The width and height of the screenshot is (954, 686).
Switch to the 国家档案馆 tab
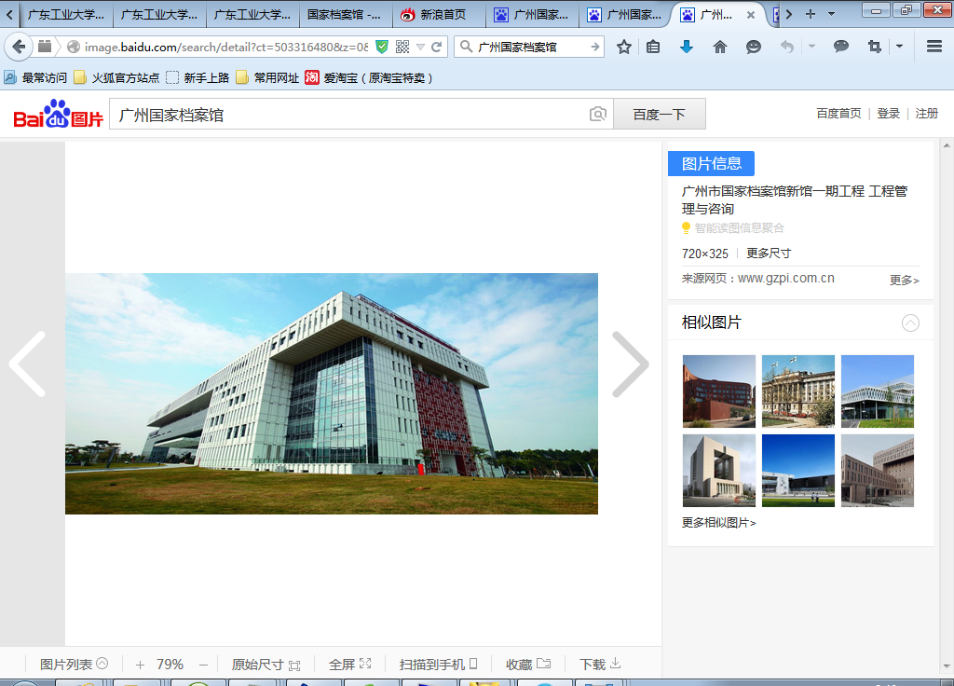343,15
